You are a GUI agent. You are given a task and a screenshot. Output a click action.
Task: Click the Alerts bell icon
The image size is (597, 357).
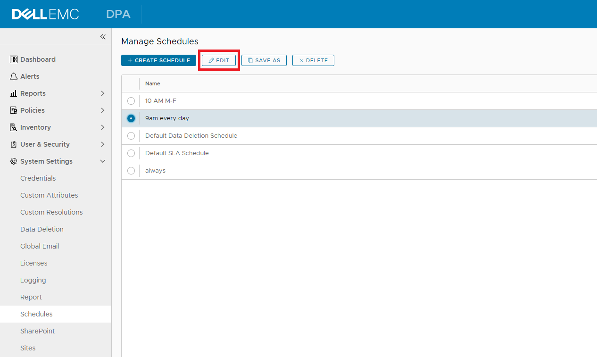(x=14, y=76)
